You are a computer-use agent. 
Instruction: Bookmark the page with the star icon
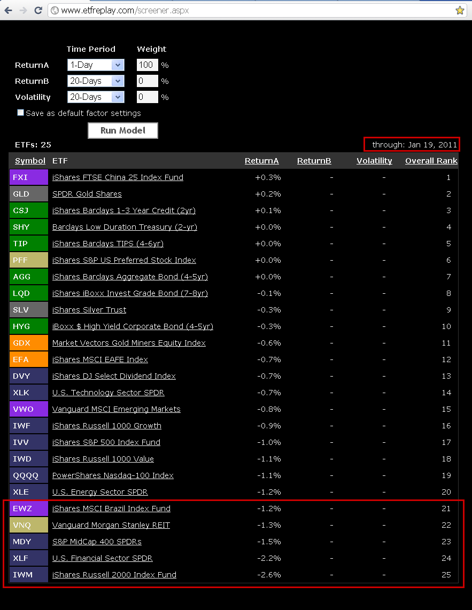pos(460,11)
